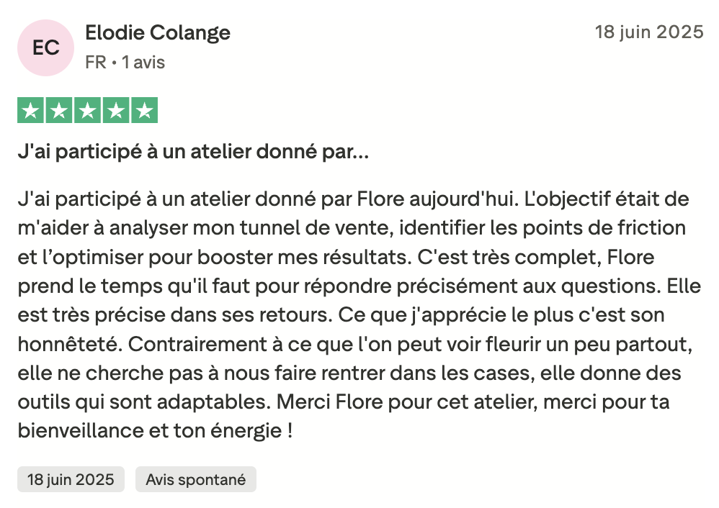Click the fourth green rating star

115,110
